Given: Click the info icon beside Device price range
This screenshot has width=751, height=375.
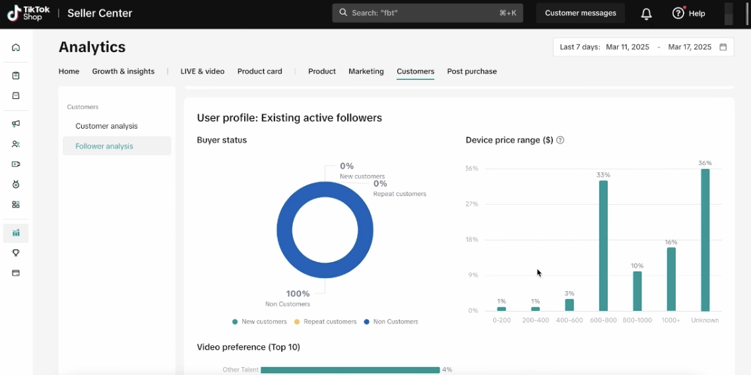Looking at the screenshot, I should pyautogui.click(x=560, y=140).
